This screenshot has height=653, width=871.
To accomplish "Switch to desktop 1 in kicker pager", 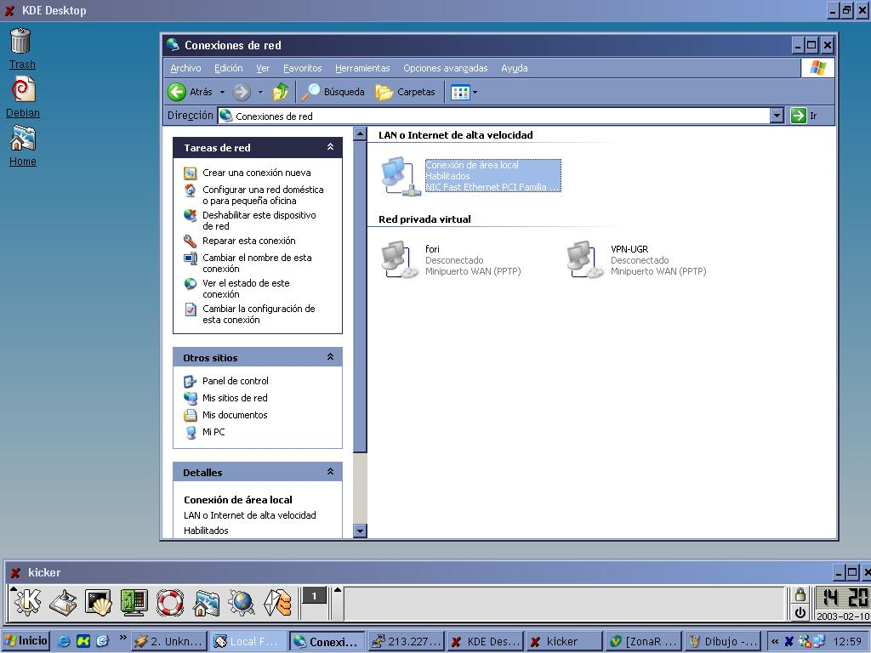I will 314,596.
